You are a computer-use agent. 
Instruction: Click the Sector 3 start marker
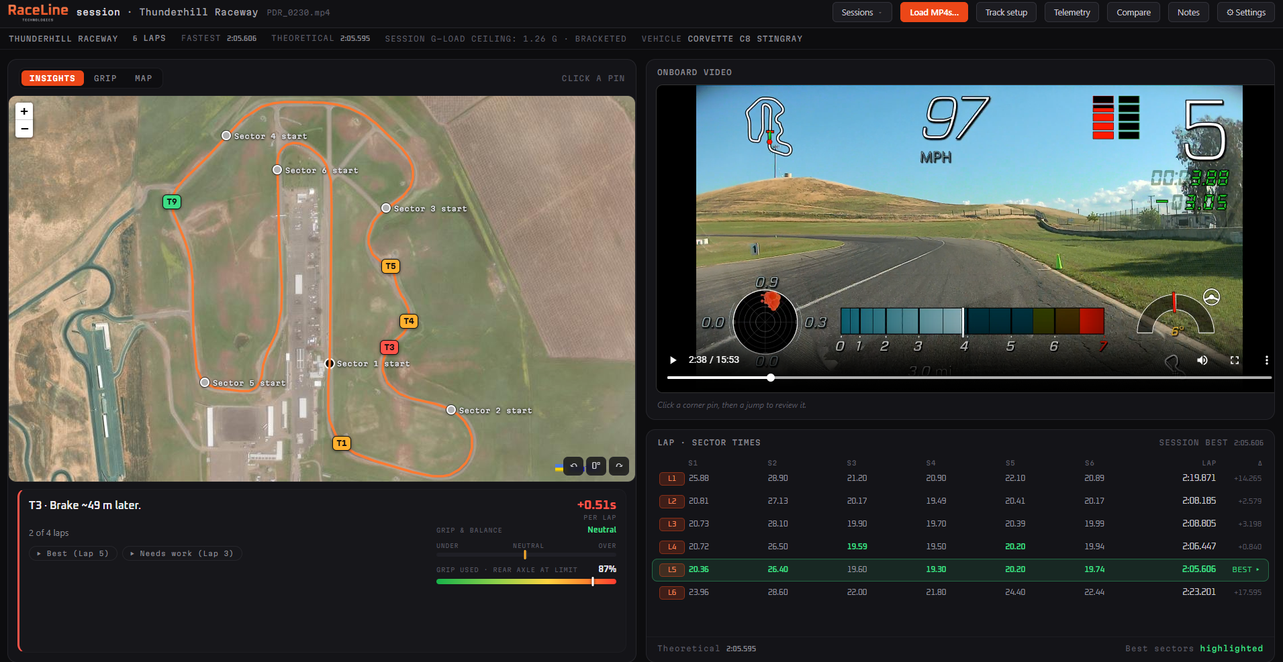[x=386, y=208]
